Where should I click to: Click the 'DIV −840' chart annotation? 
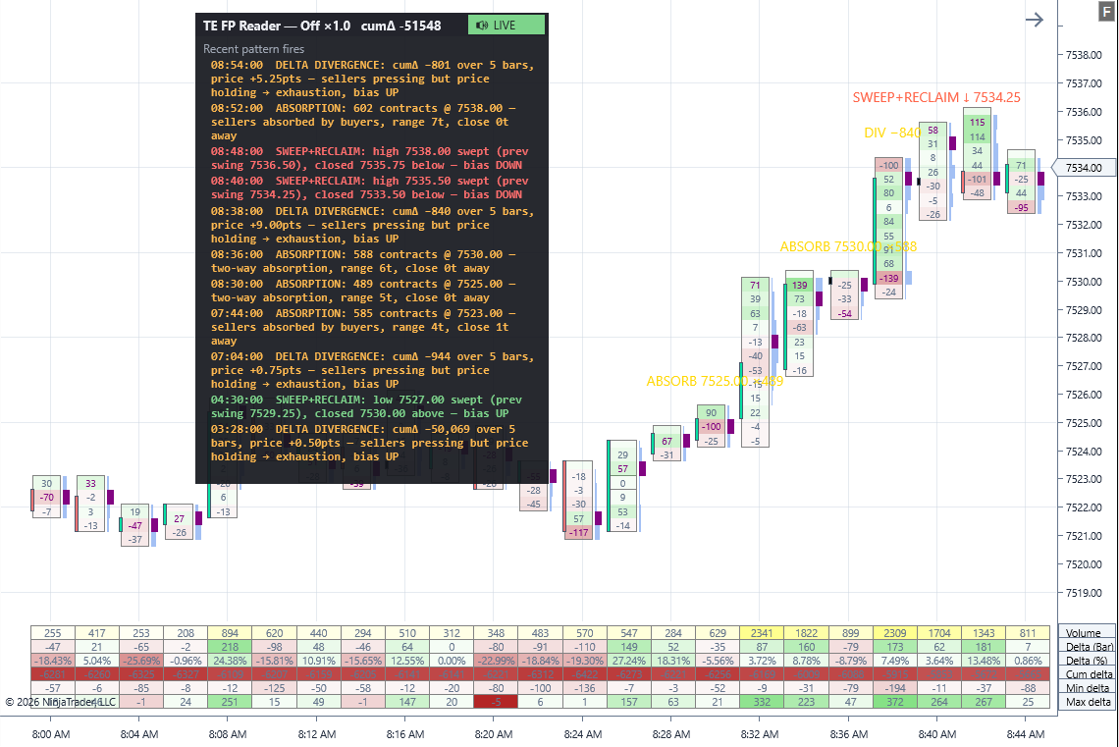892,133
